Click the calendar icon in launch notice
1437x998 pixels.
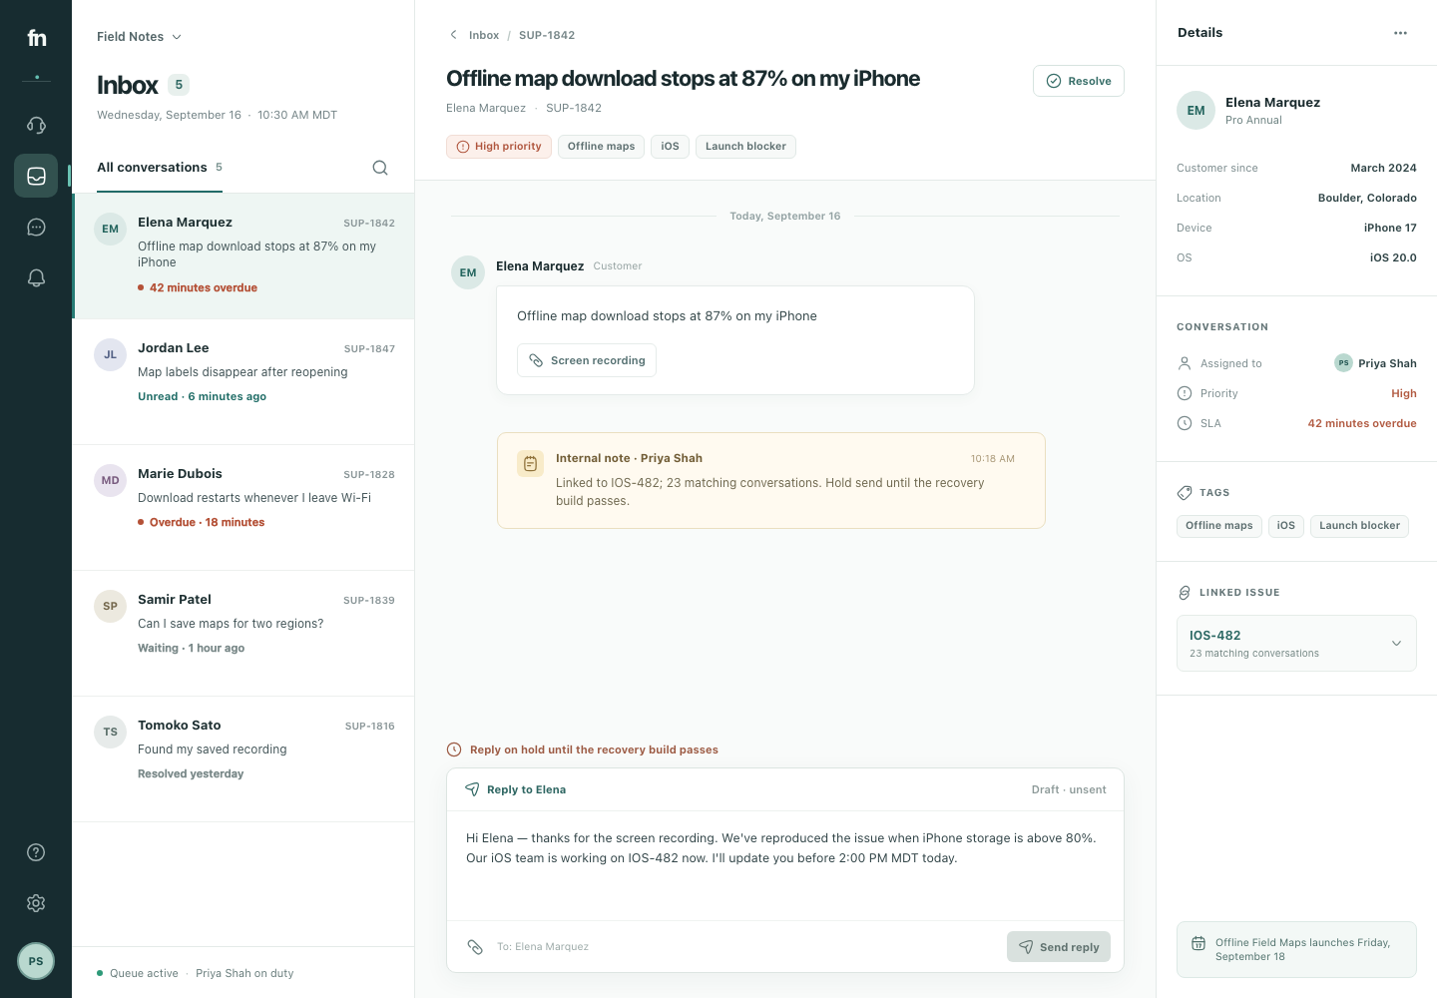[x=1198, y=943]
